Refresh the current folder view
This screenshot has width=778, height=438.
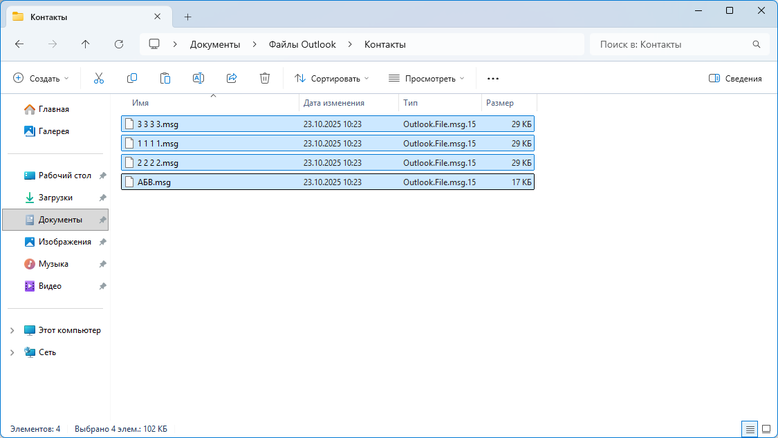coord(119,44)
